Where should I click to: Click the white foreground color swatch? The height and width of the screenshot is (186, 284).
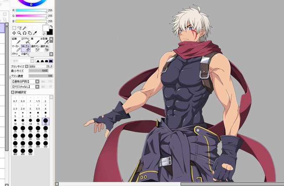coord(46,28)
